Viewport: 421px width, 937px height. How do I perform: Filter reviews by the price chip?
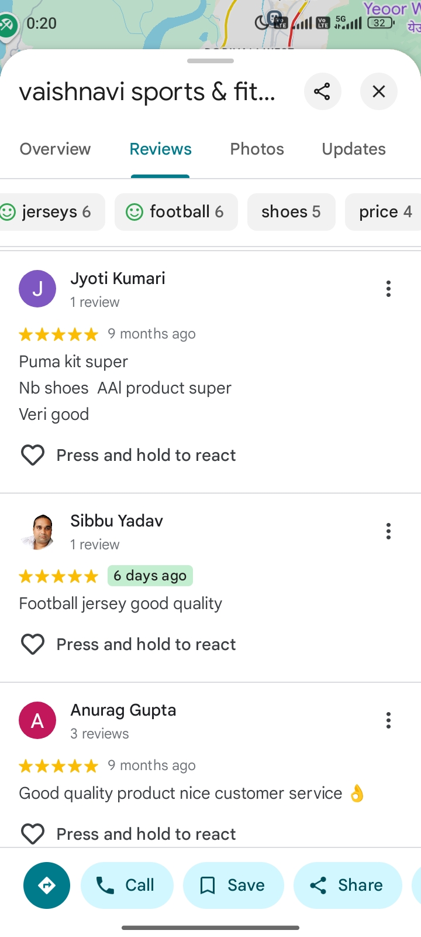pyautogui.click(x=385, y=212)
